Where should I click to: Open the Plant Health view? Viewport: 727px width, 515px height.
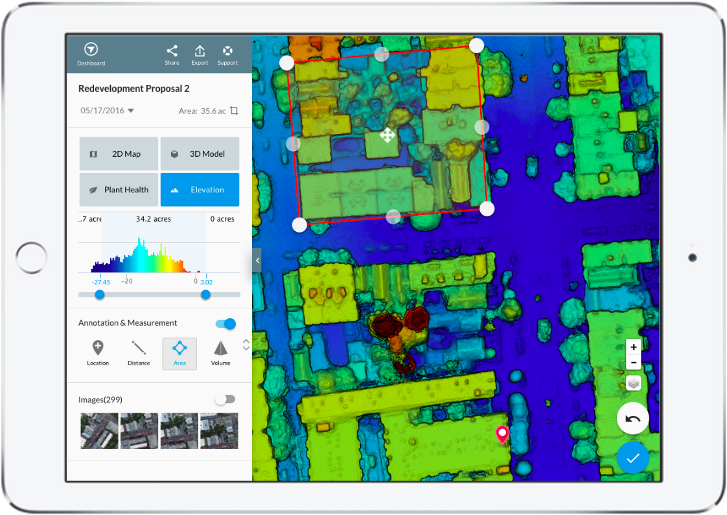(x=119, y=189)
